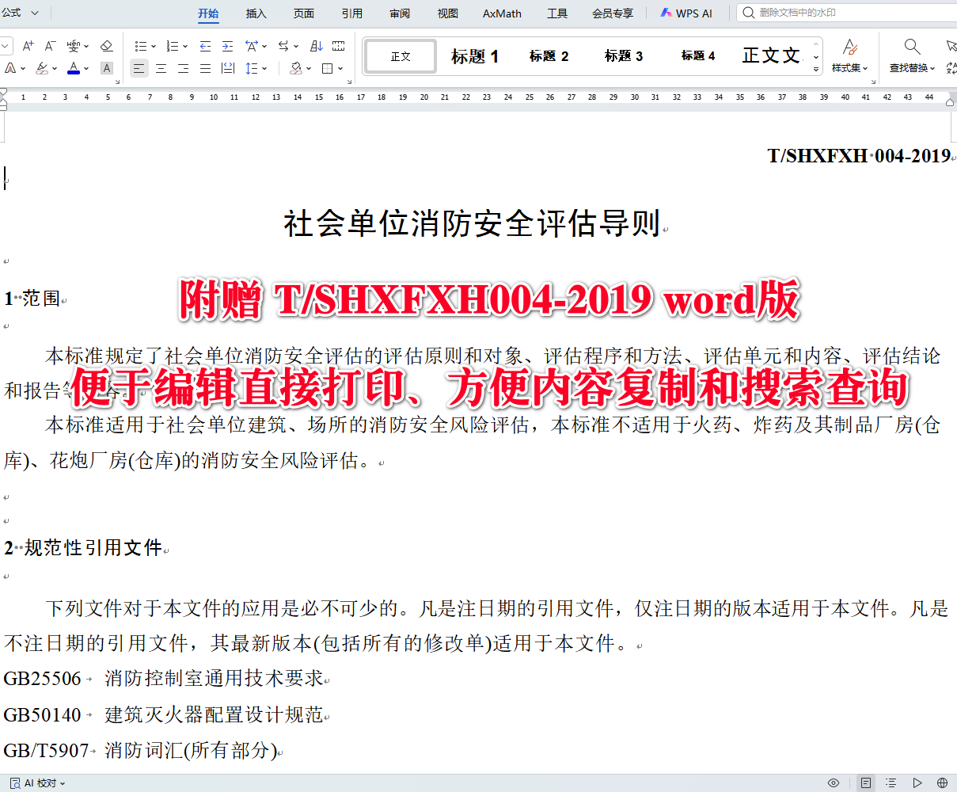
Task: Apply a bulleted list to the paragraph
Action: [139, 45]
